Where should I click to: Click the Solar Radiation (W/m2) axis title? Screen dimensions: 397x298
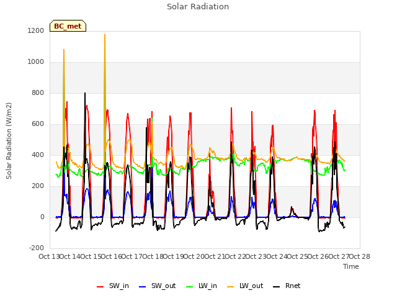pos(9,141)
